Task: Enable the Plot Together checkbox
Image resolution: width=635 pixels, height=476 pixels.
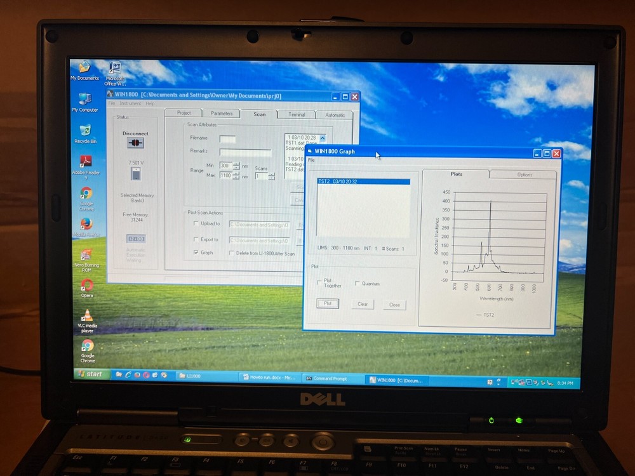Action: pyautogui.click(x=319, y=282)
